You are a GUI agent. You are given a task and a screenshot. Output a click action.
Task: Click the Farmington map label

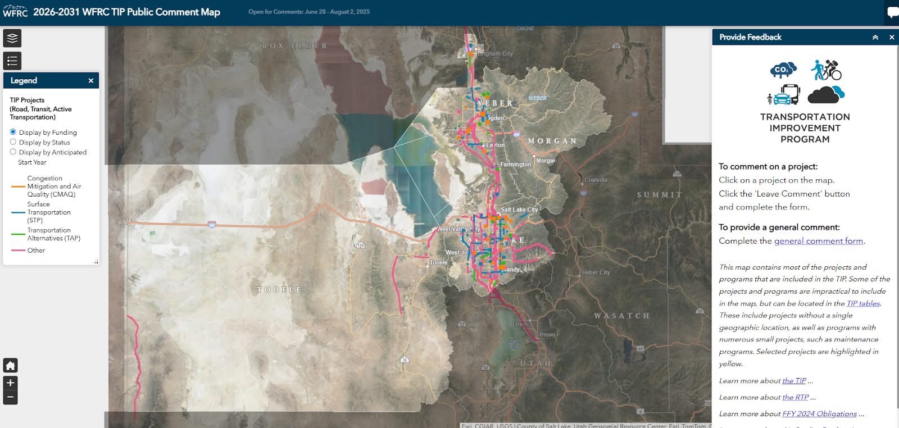click(515, 165)
